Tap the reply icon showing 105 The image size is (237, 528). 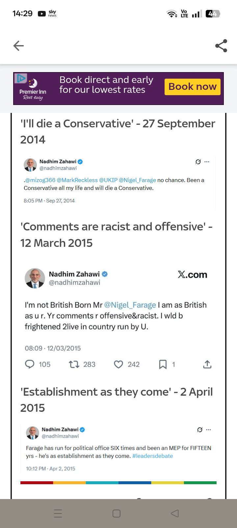pos(30,364)
